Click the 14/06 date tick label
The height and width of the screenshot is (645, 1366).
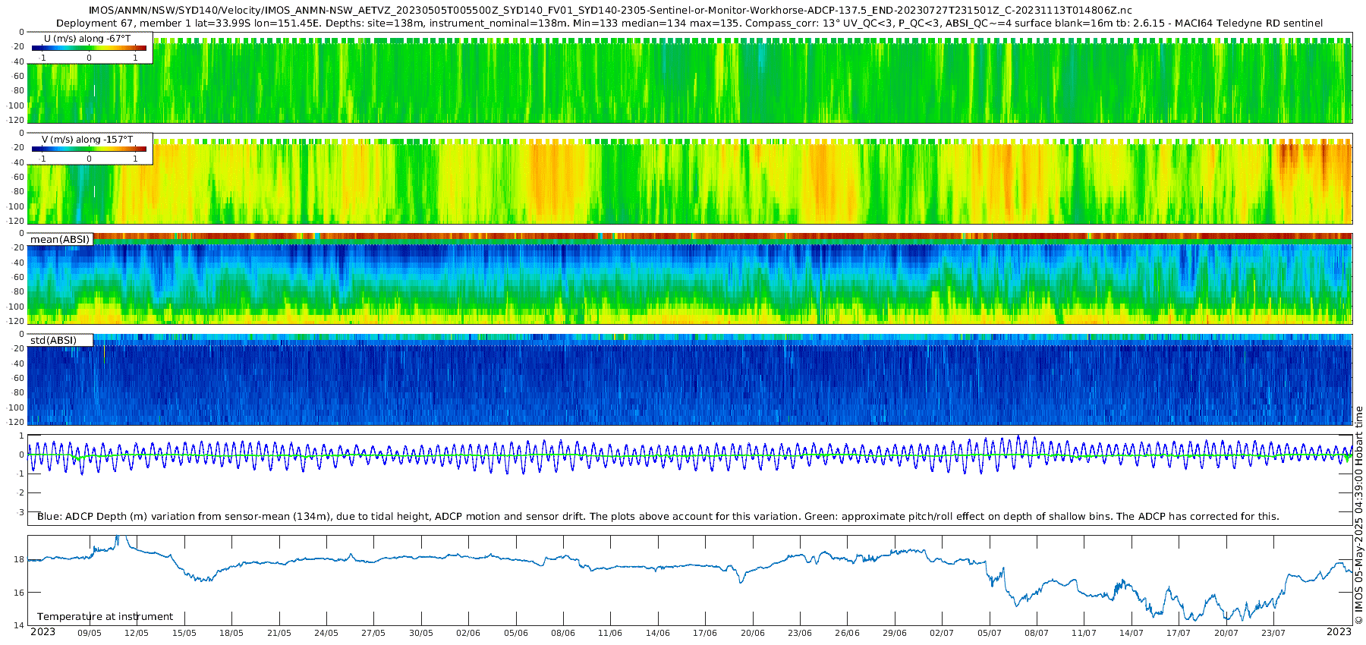[658, 633]
